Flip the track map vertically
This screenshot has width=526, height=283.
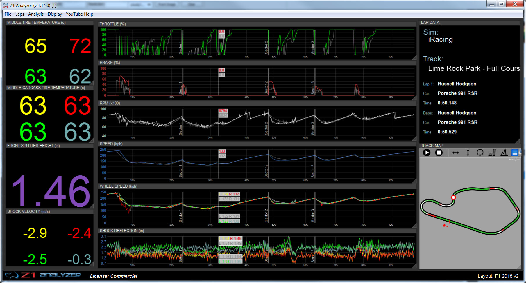coord(468,153)
